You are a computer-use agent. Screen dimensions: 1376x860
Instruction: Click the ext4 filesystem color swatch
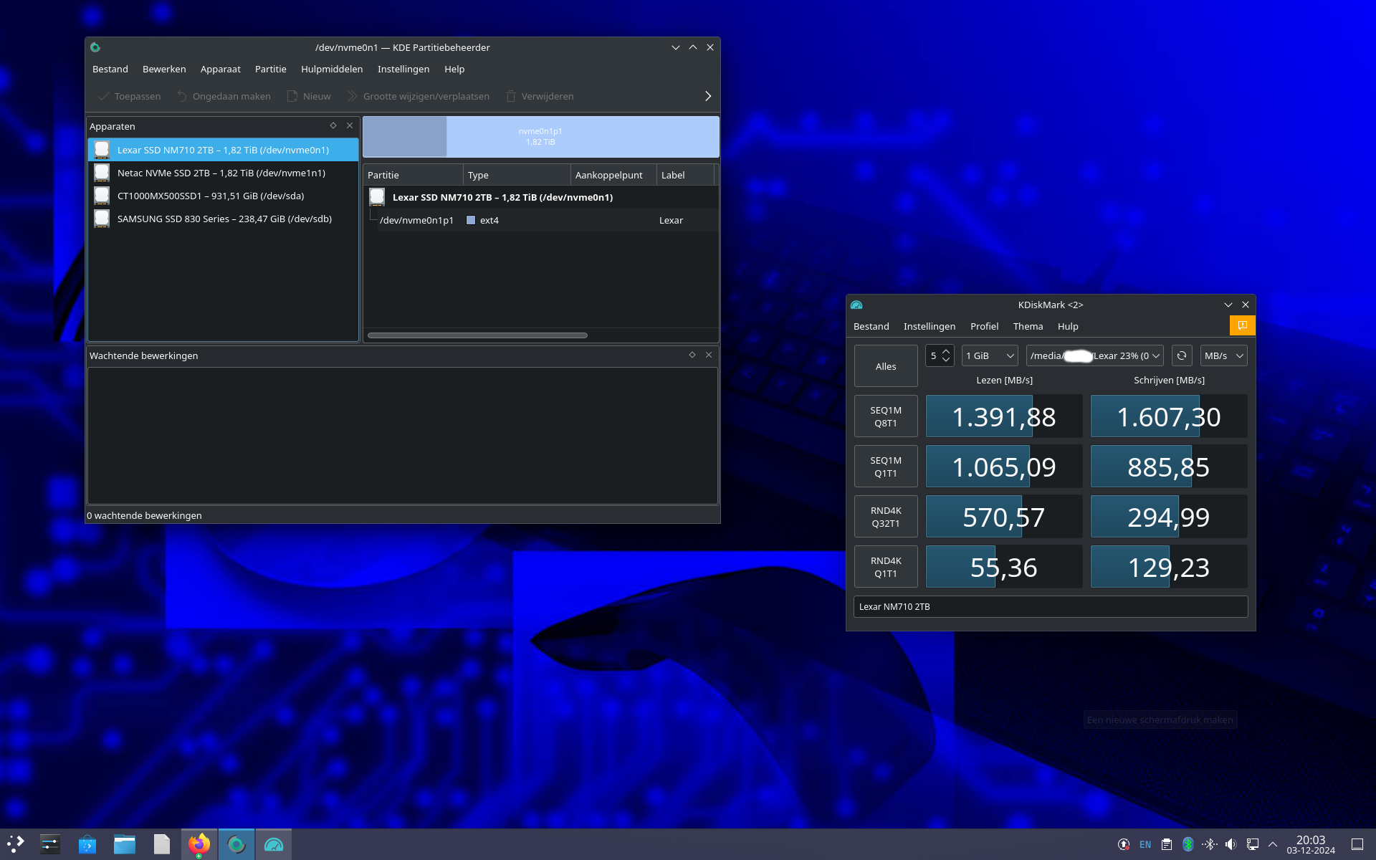[x=471, y=220]
